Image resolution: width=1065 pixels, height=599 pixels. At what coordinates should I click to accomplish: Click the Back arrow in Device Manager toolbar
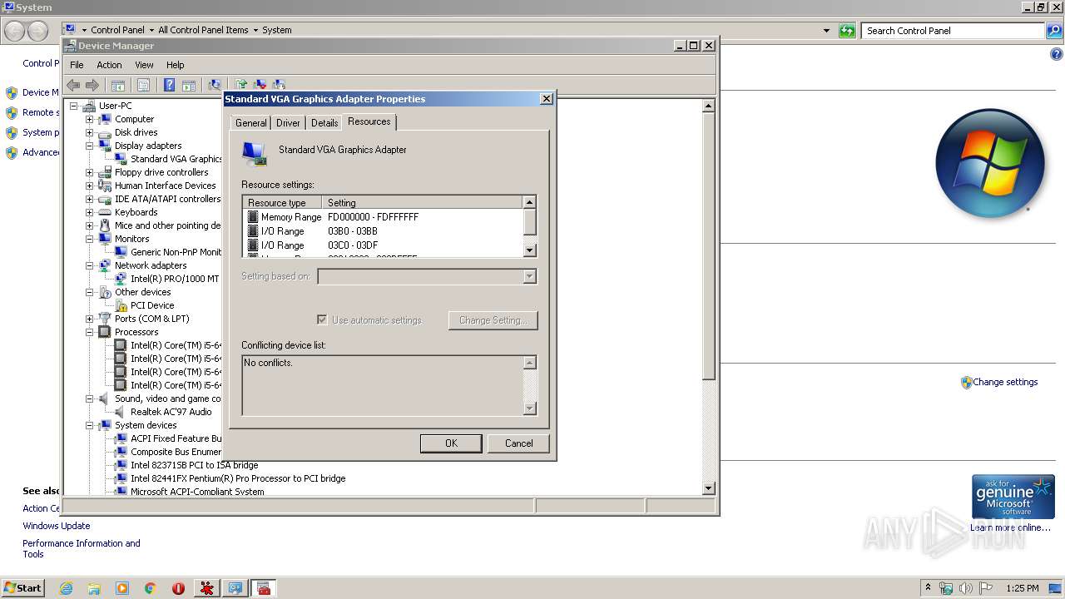pos(73,85)
